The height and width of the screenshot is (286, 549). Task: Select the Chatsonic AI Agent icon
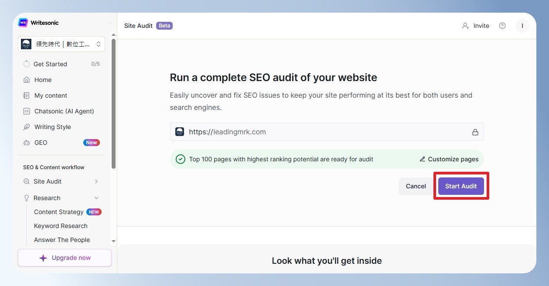pos(27,111)
